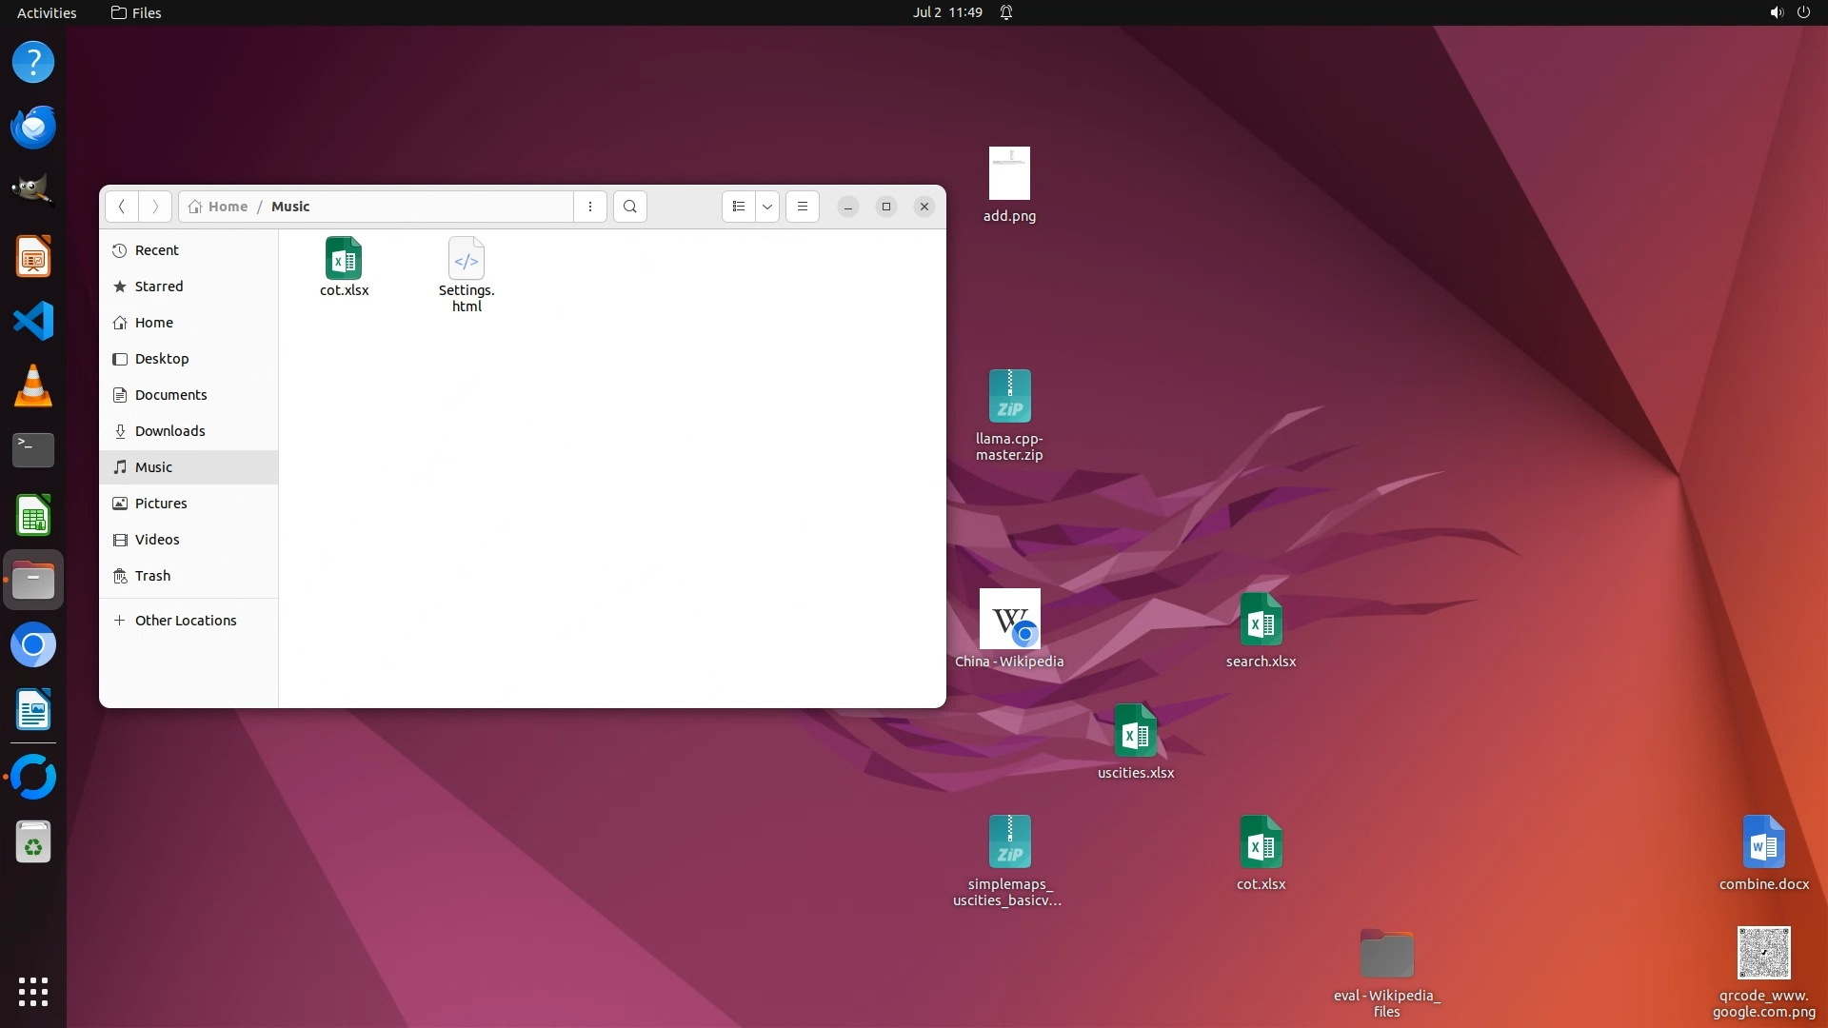The image size is (1828, 1028).
Task: Open Activities overview
Action: point(47,12)
